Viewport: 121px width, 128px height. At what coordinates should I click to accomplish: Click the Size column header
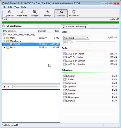(x=54, y=31)
